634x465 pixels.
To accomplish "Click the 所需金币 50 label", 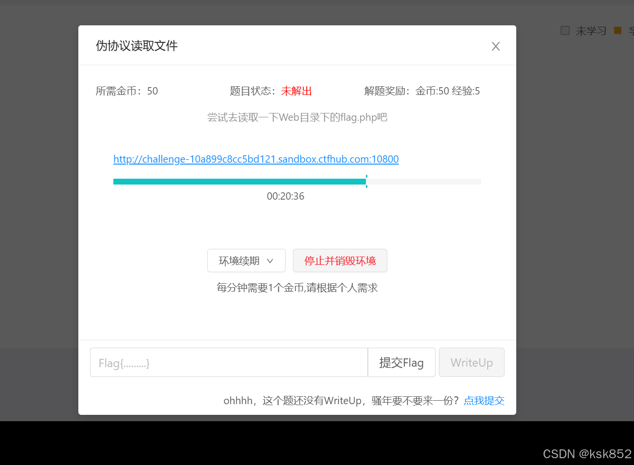I will 127,91.
